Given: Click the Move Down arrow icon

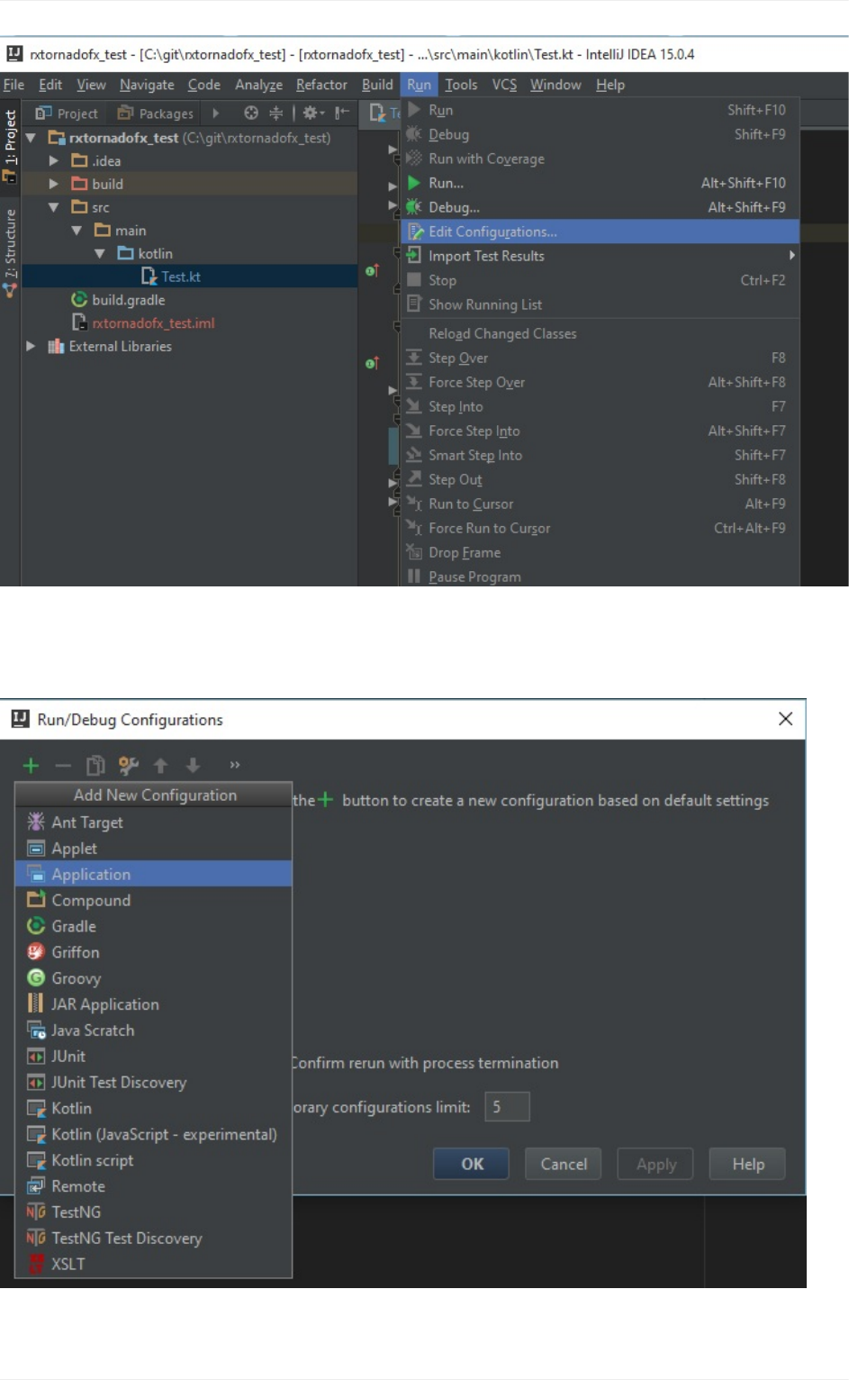Looking at the screenshot, I should [x=193, y=766].
